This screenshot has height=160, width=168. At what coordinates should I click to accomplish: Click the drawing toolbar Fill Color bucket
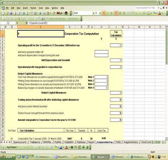click(55, 147)
